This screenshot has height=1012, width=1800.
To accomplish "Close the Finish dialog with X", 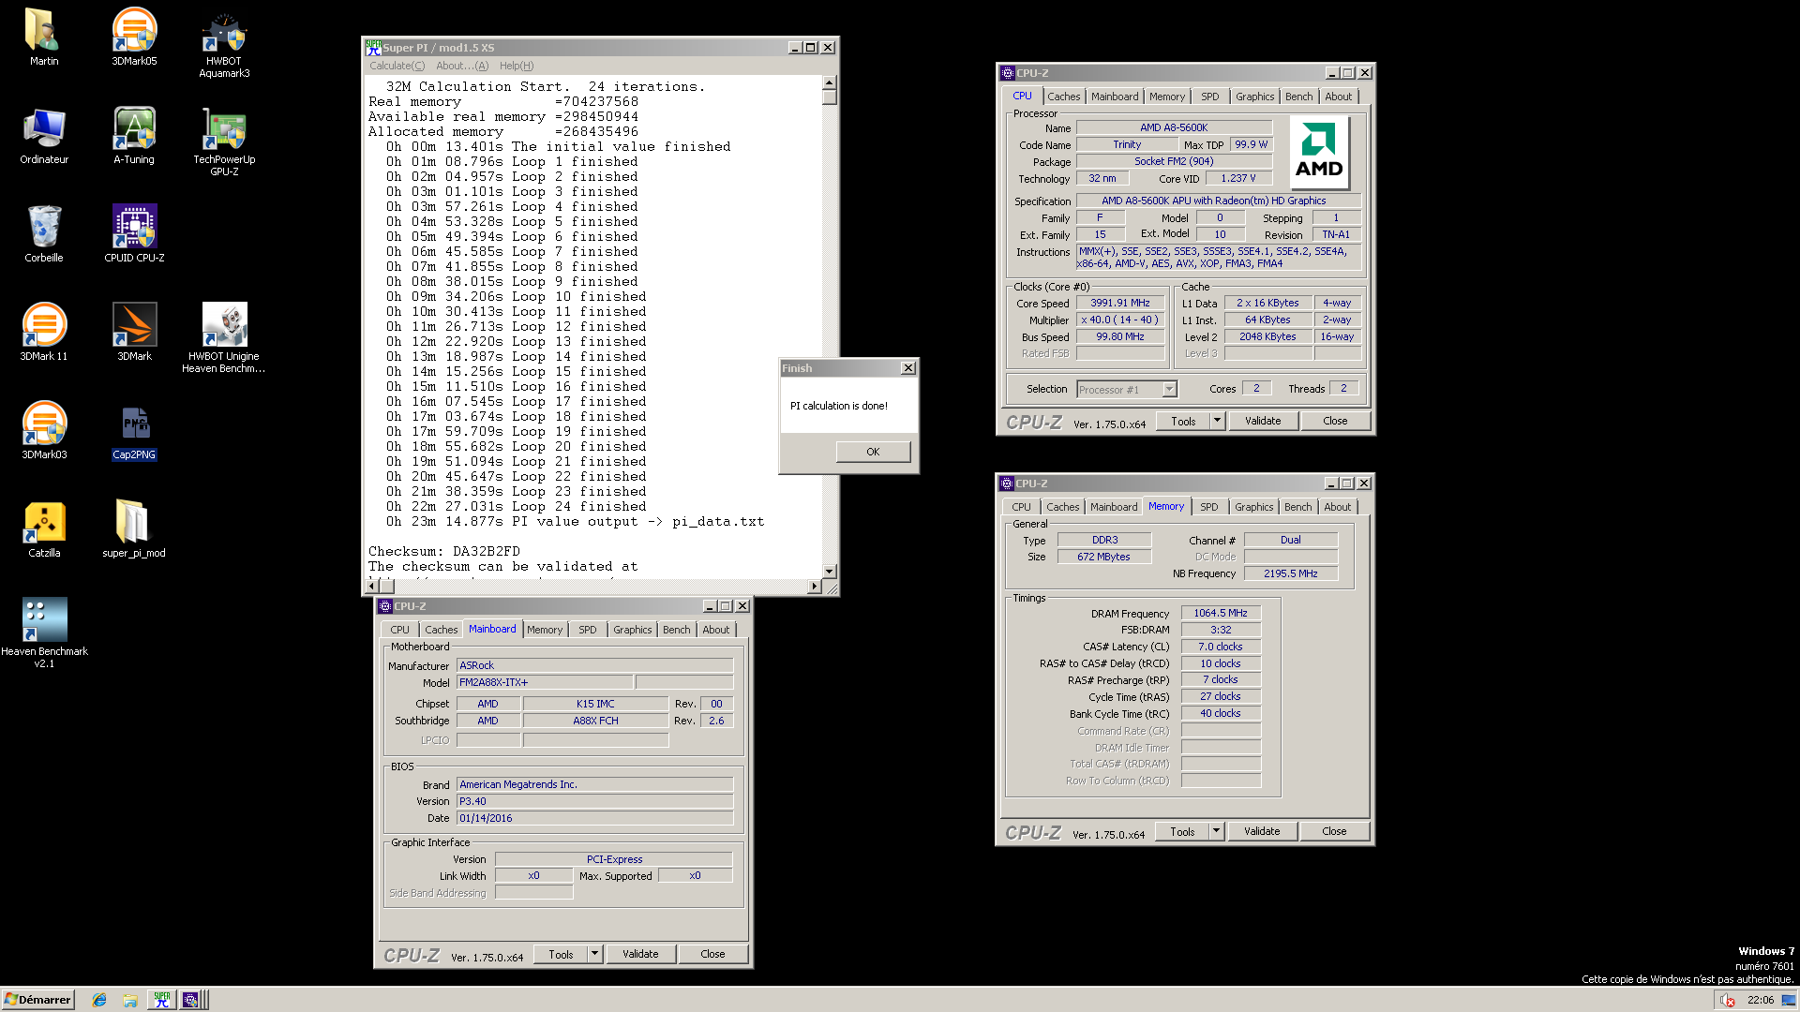I will 907,368.
